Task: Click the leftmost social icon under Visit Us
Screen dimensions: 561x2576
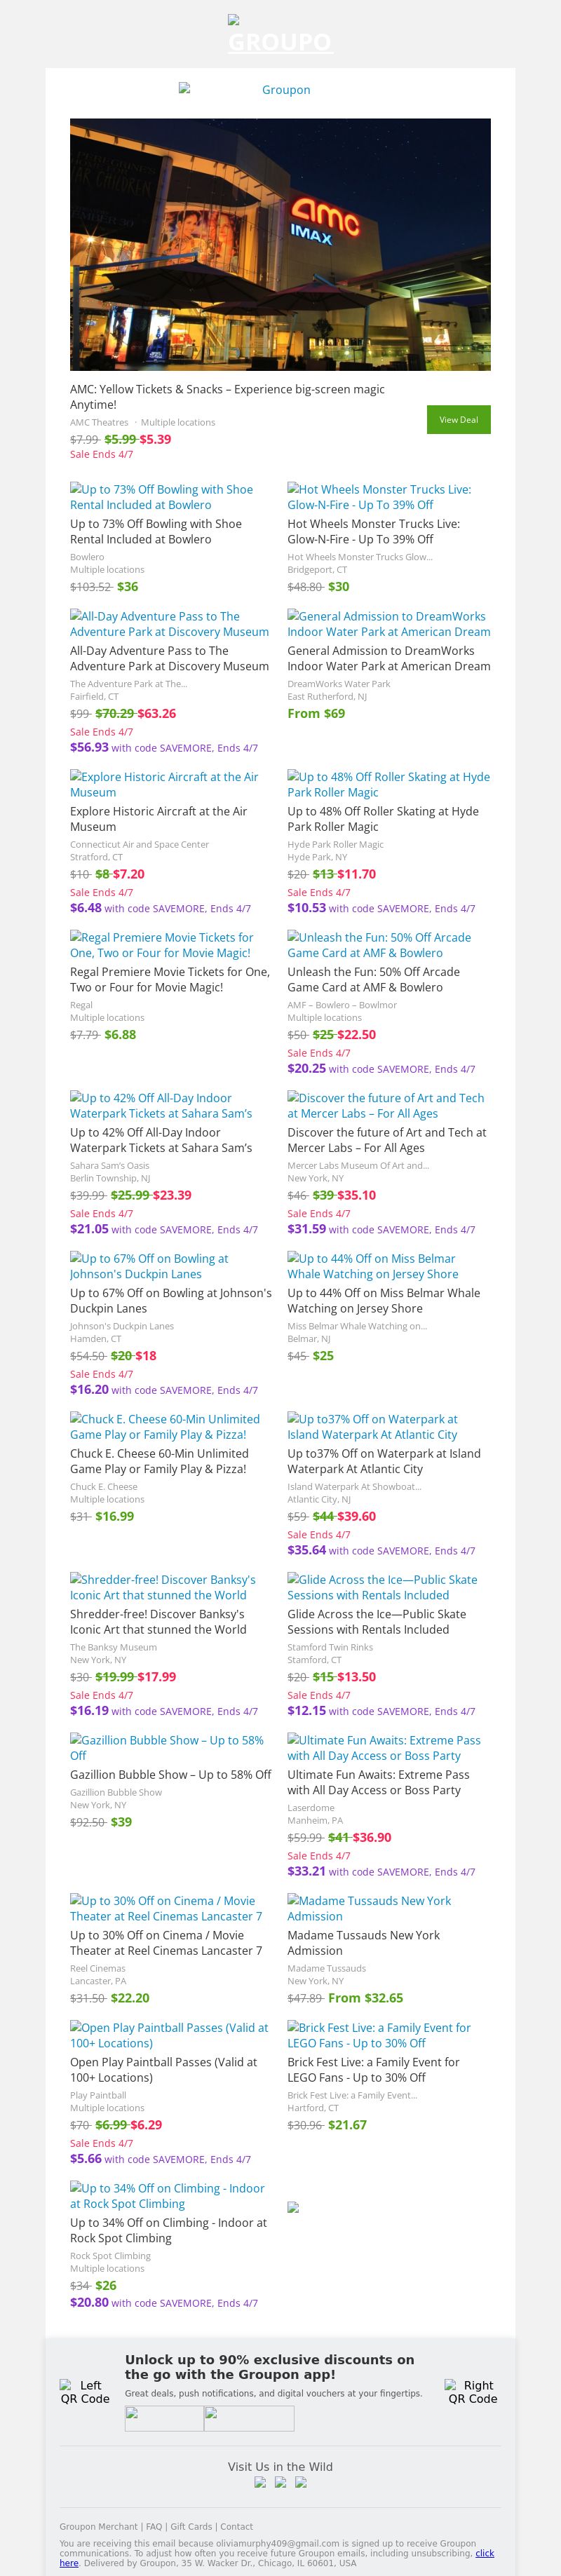Action: click(x=260, y=2482)
